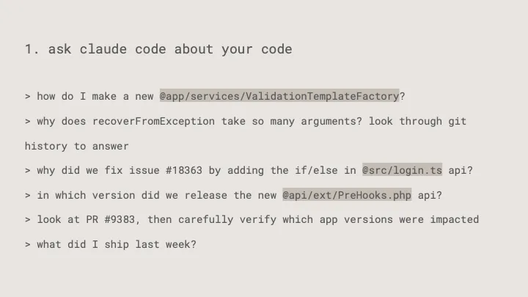
Task: Click the prompt arrow before 'how do I make'
Action: pyautogui.click(x=28, y=97)
